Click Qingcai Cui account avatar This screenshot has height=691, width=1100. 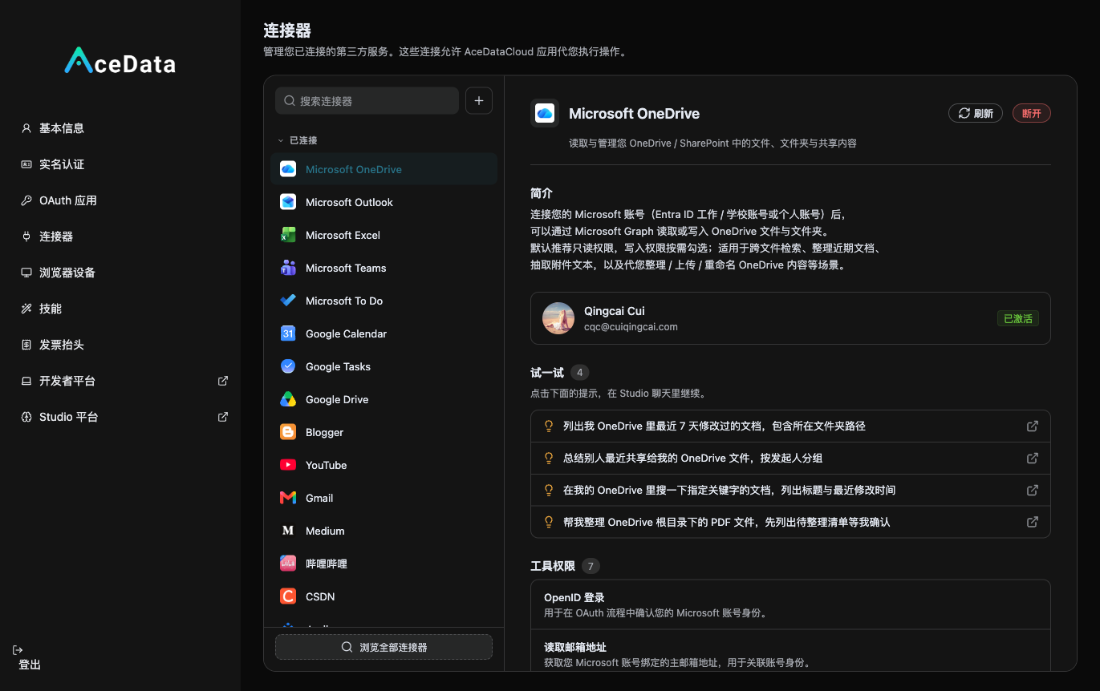(x=558, y=318)
